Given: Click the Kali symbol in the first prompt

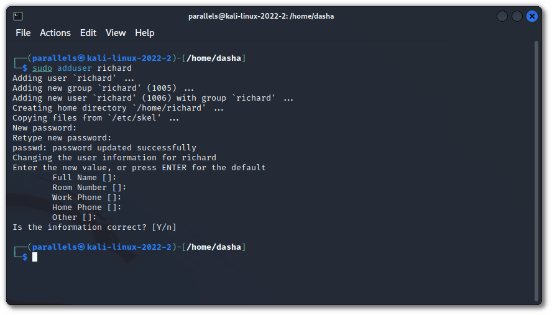Looking at the screenshot, I should [x=81, y=58].
